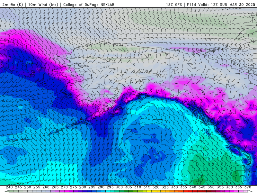Click the 300 value on the color scale
The width and height of the screenshot is (257, 193).
pos(119,187)
